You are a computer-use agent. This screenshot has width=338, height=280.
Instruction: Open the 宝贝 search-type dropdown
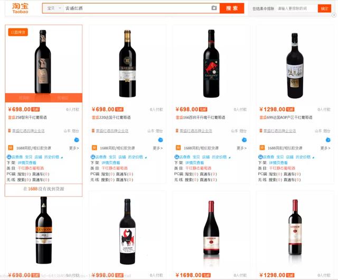[x=54, y=8]
